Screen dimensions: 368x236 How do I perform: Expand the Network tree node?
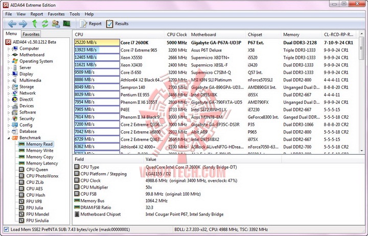pyautogui.click(x=9, y=93)
